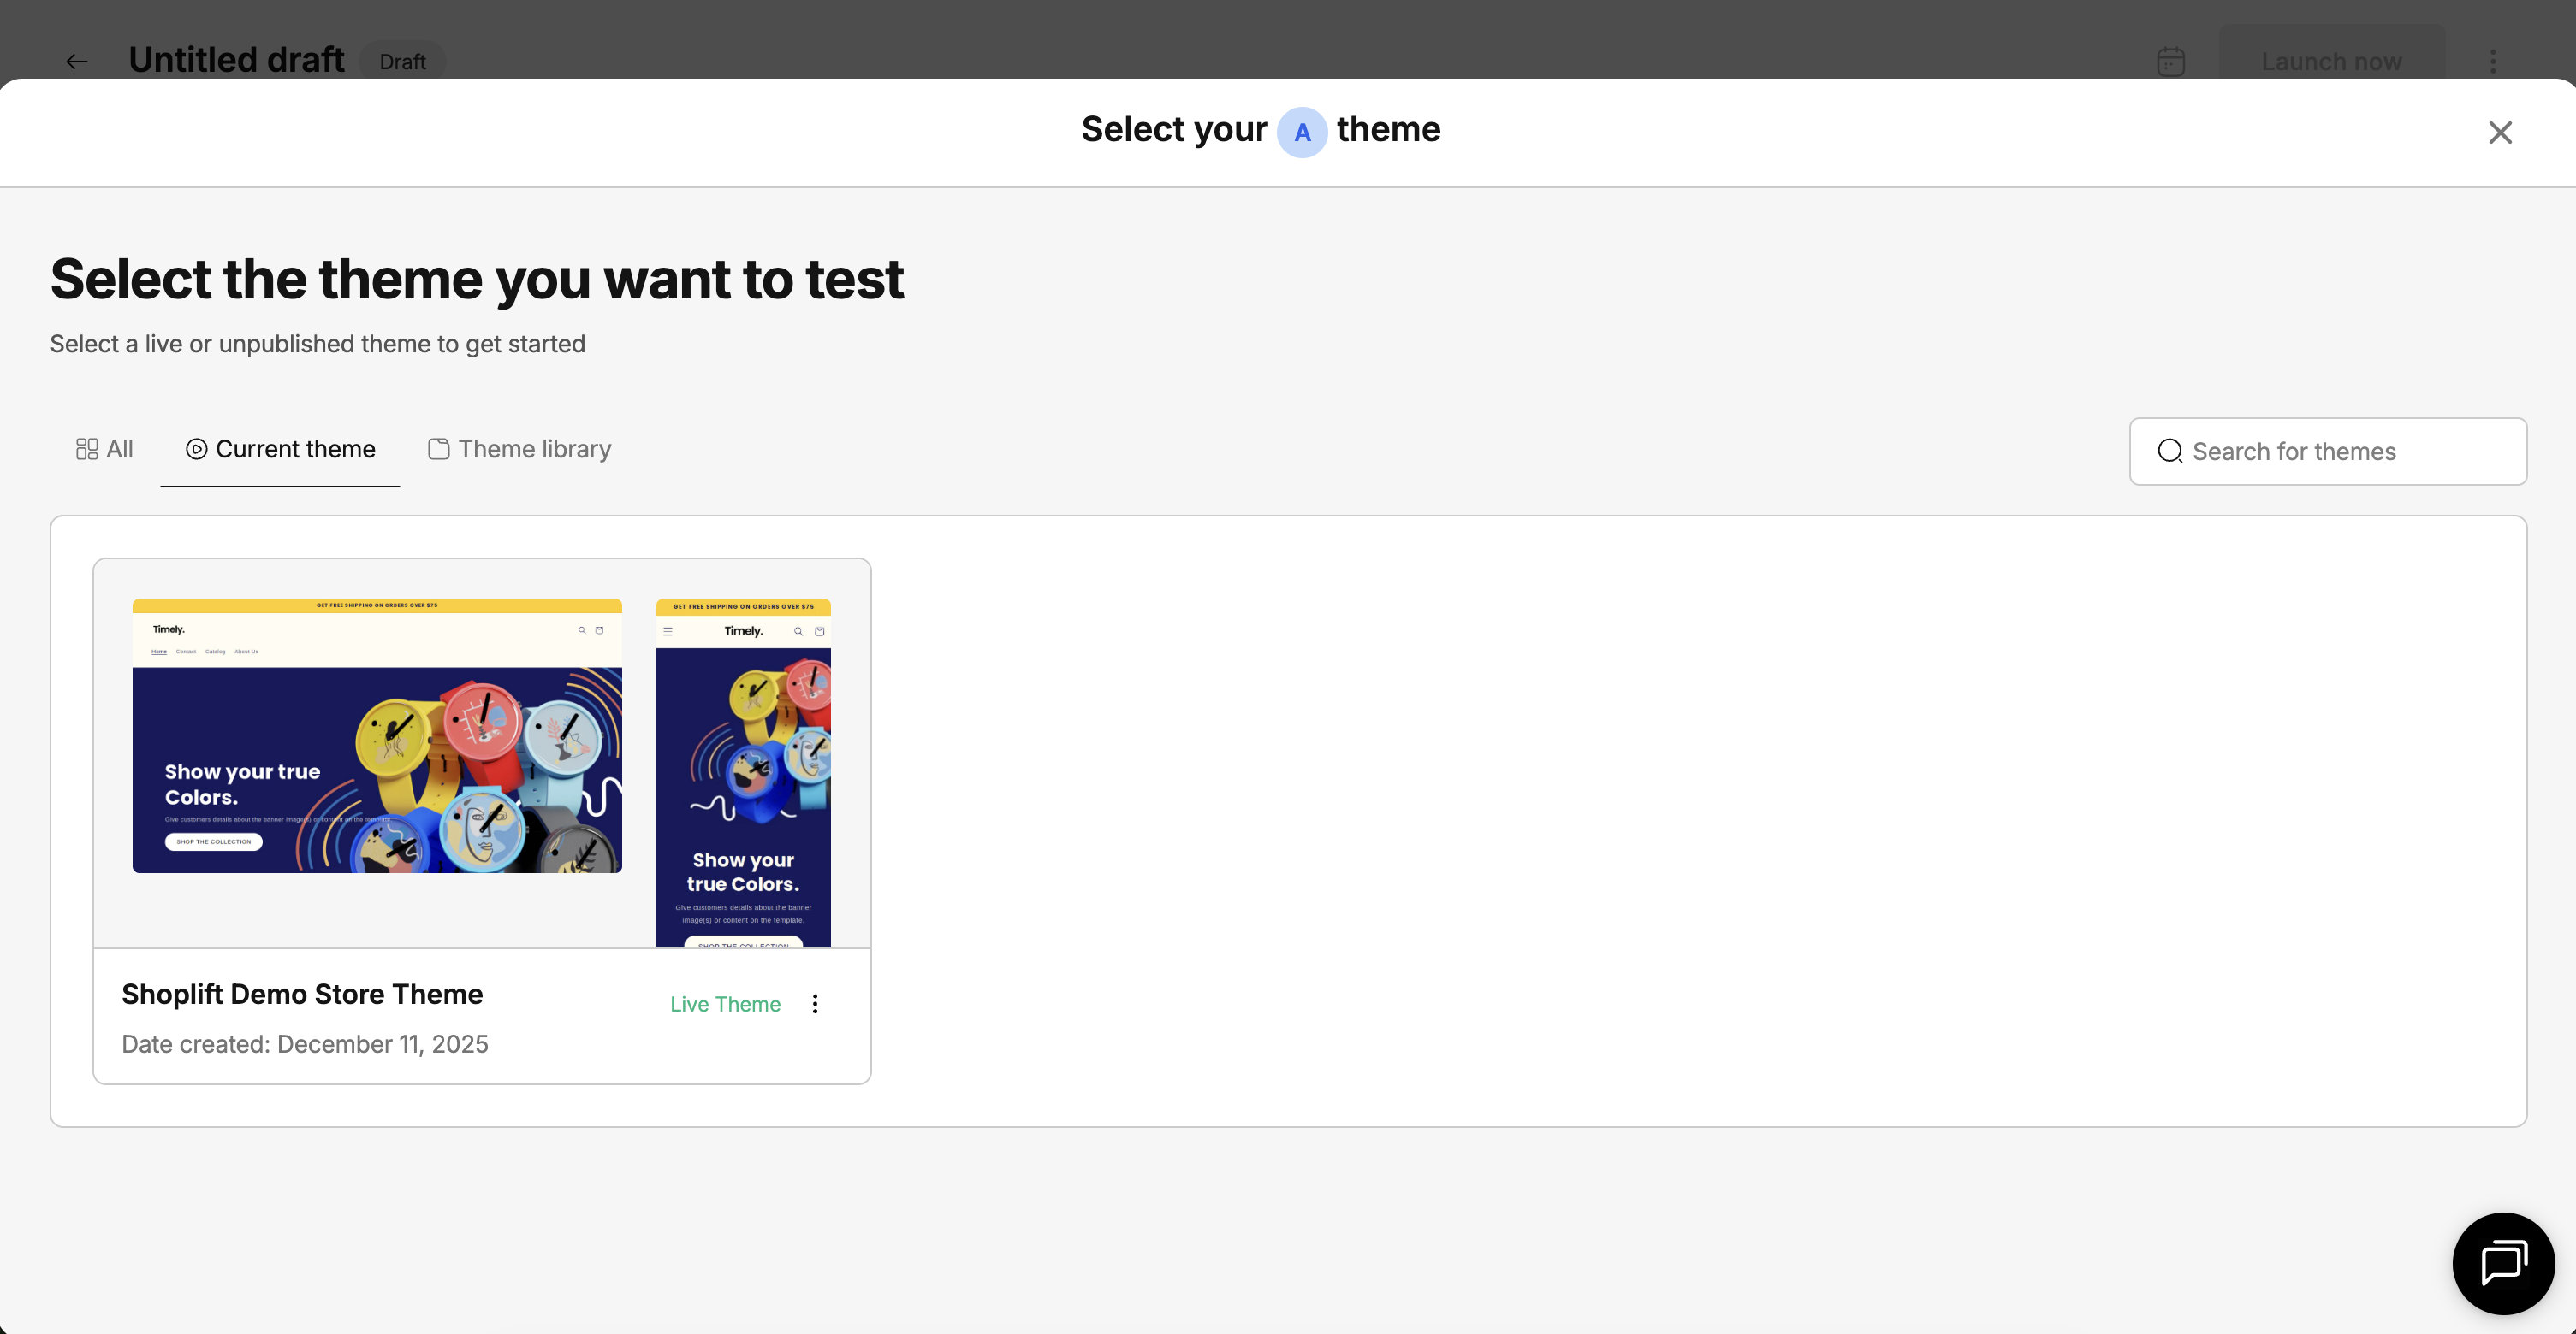Close the theme selection dialog
Viewport: 2576px width, 1334px height.
pyautogui.click(x=2499, y=132)
